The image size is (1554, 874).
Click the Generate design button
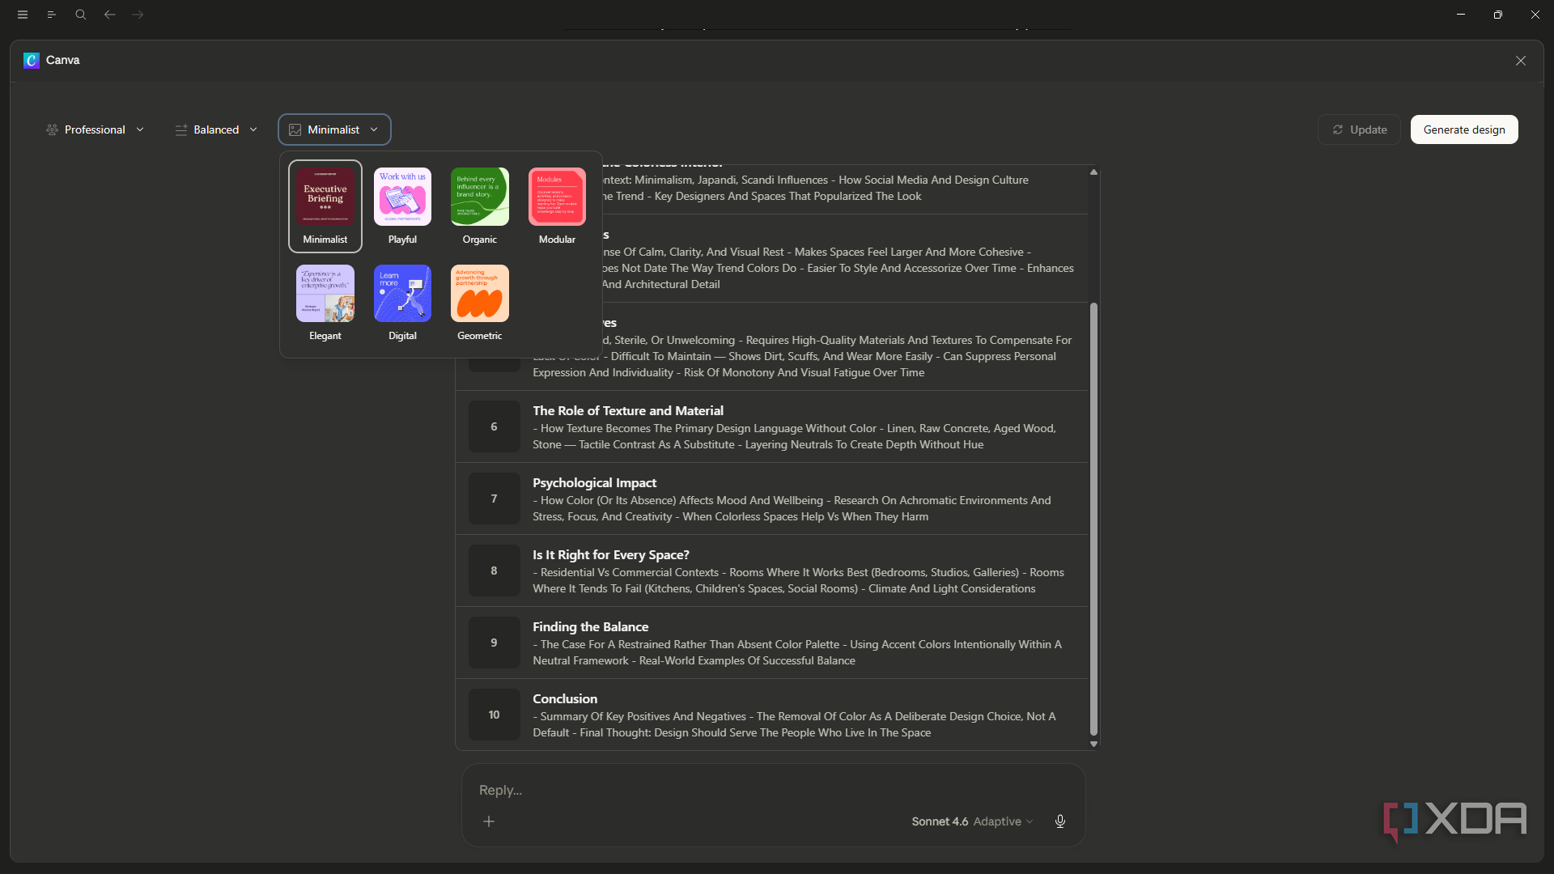tap(1464, 129)
